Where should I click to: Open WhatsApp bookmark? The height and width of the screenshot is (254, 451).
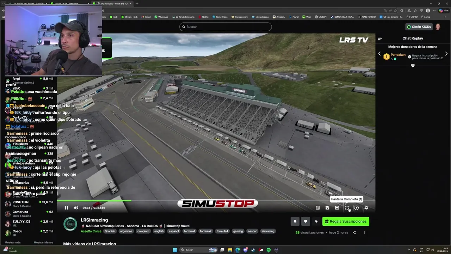pos(161,17)
